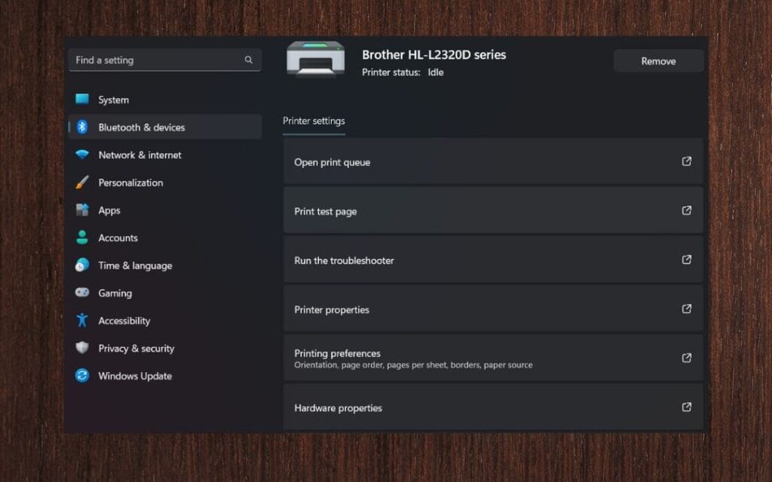772x482 pixels.
Task: Click the Accessibility person icon
Action: pyautogui.click(x=82, y=321)
